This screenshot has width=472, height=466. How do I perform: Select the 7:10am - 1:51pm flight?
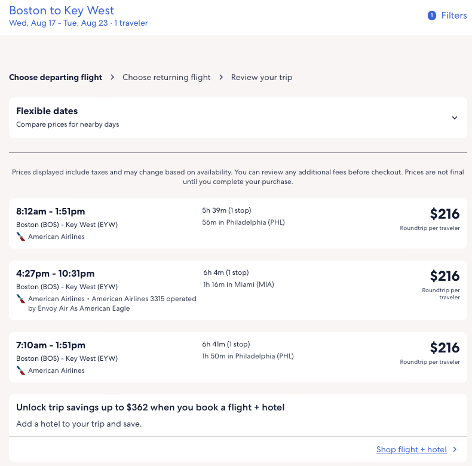[51, 345]
